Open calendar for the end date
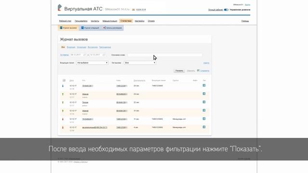This screenshot has width=308, height=173. (x=104, y=55)
